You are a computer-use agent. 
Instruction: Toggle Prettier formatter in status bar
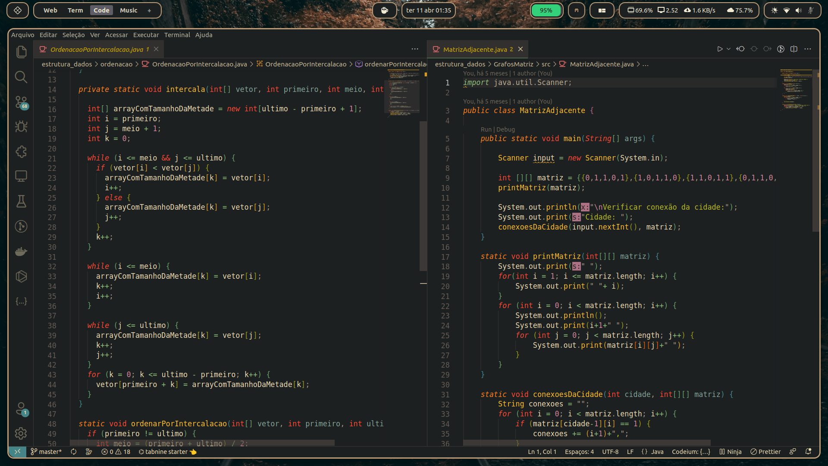[765, 452]
